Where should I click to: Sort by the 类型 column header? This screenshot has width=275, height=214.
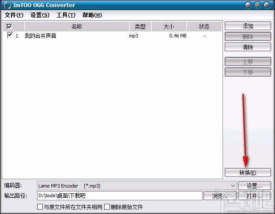click(140, 26)
